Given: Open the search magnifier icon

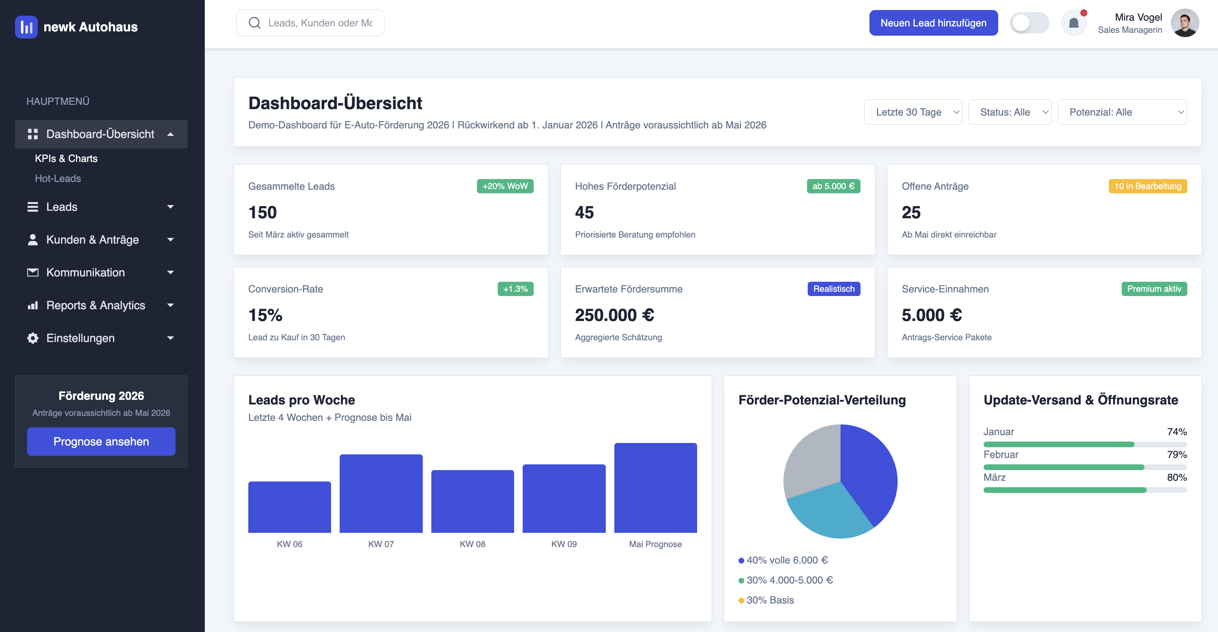Looking at the screenshot, I should pos(255,22).
